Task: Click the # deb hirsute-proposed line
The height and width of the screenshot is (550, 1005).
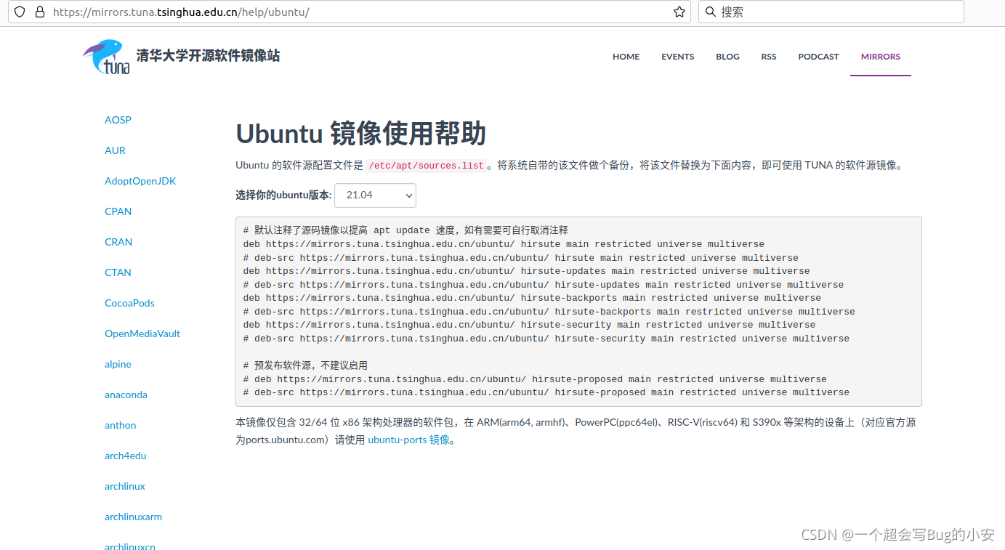Action: click(x=535, y=379)
